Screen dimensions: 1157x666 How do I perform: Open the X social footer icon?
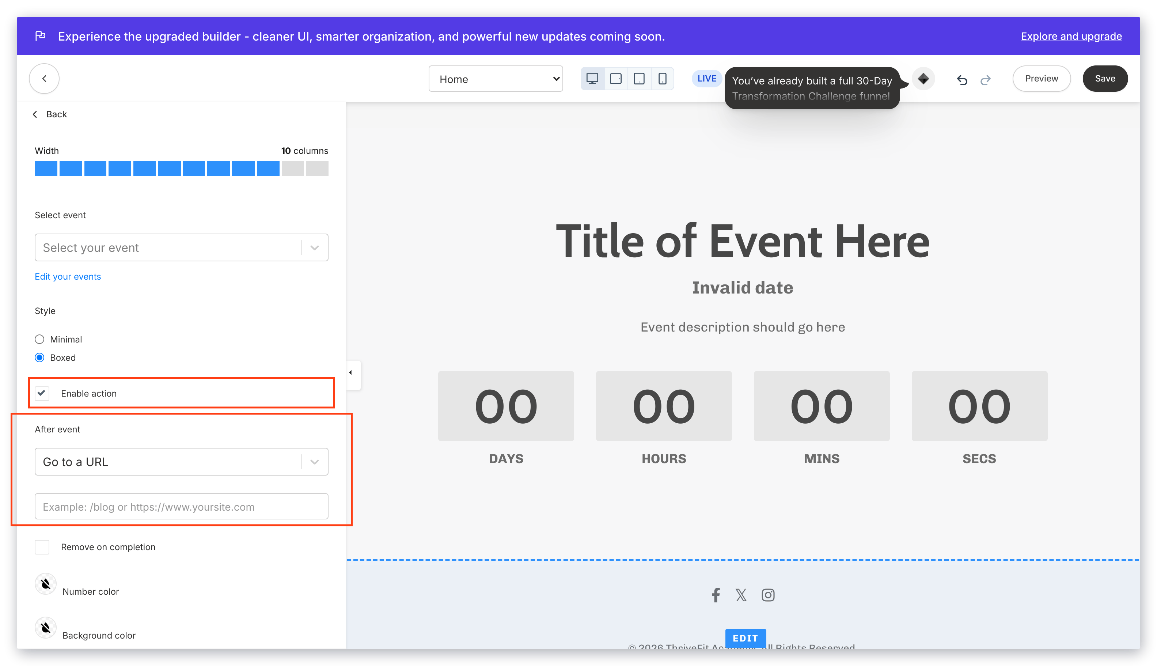click(x=741, y=595)
